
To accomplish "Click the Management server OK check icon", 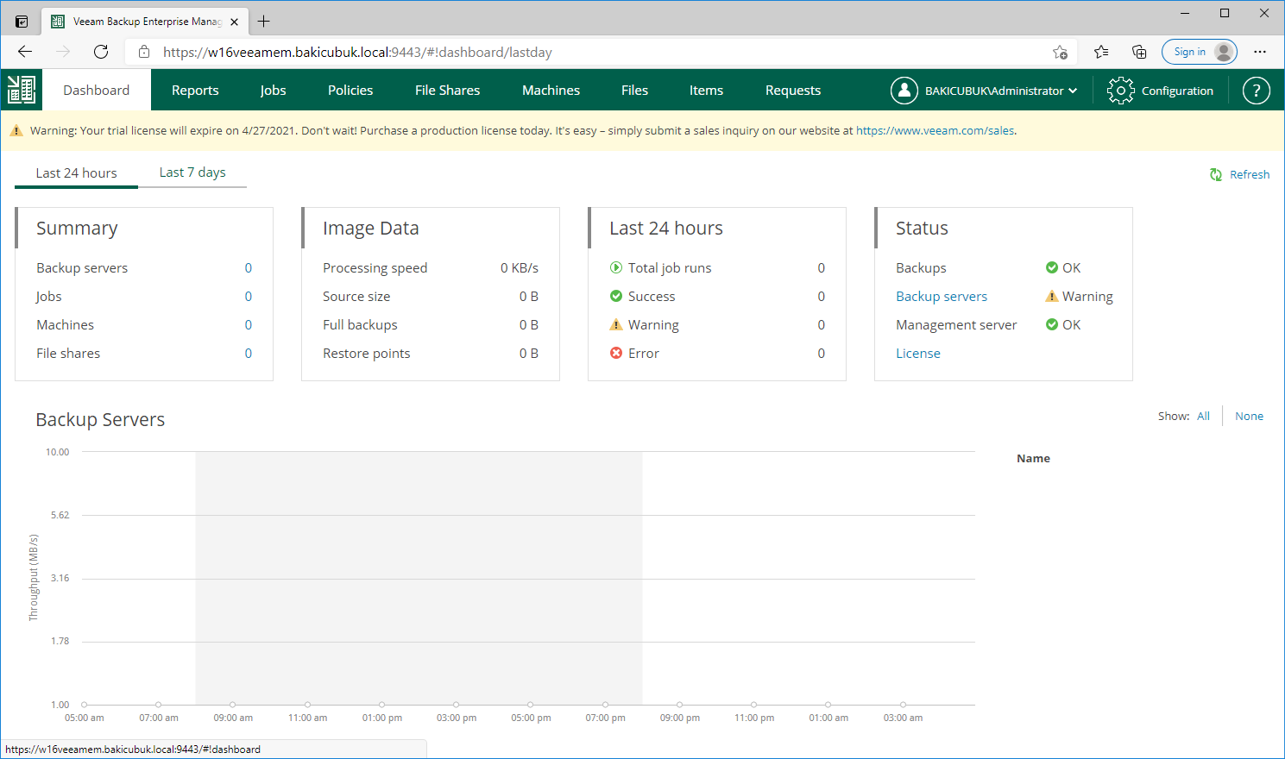I will [x=1052, y=324].
